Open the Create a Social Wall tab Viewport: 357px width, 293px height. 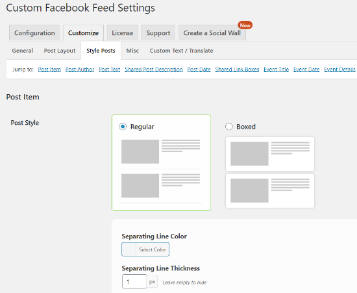212,33
